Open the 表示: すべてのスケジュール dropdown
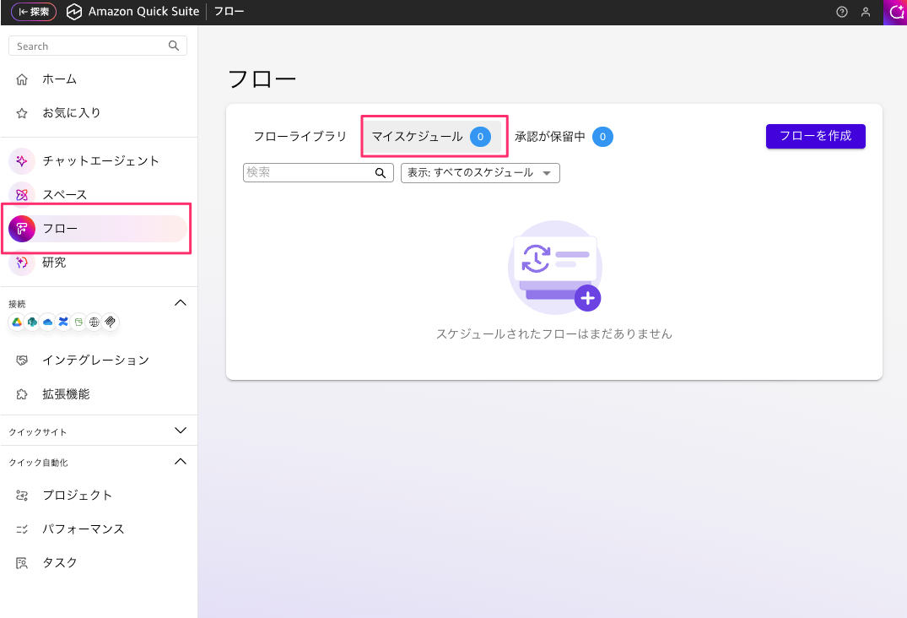The image size is (907, 618). [x=480, y=173]
